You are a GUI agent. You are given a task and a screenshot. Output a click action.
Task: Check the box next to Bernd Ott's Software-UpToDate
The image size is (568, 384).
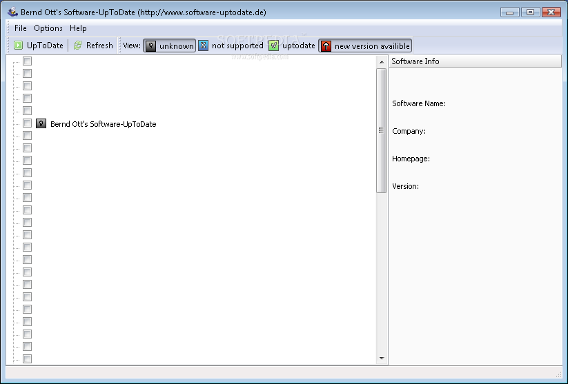27,123
